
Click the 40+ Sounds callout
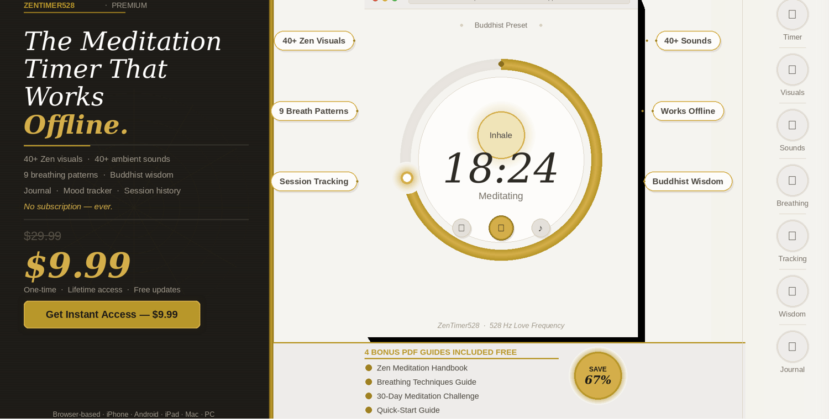(x=688, y=41)
